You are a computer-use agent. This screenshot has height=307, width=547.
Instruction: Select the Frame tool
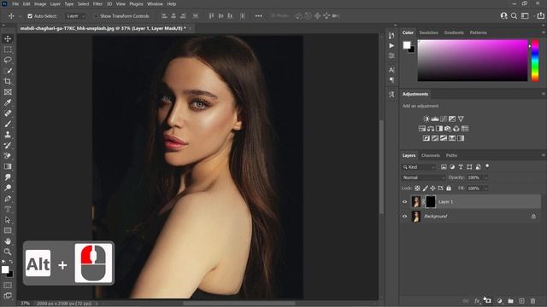tap(8, 92)
